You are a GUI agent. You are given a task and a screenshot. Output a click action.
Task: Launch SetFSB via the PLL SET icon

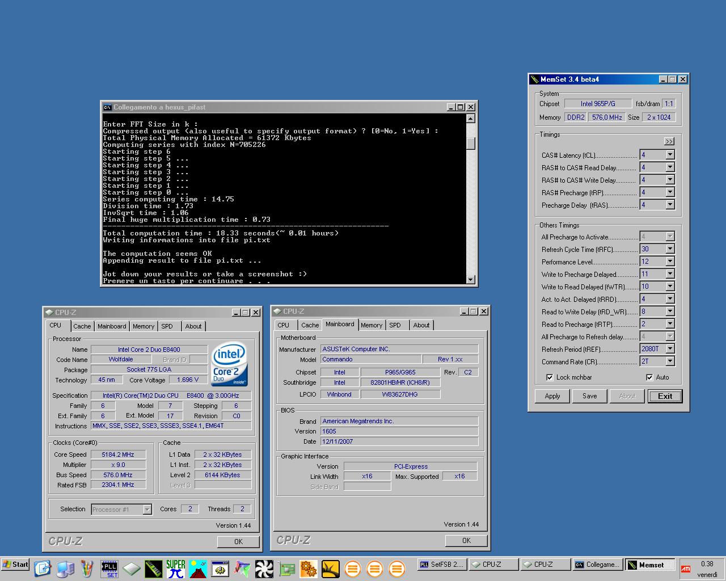[109, 569]
